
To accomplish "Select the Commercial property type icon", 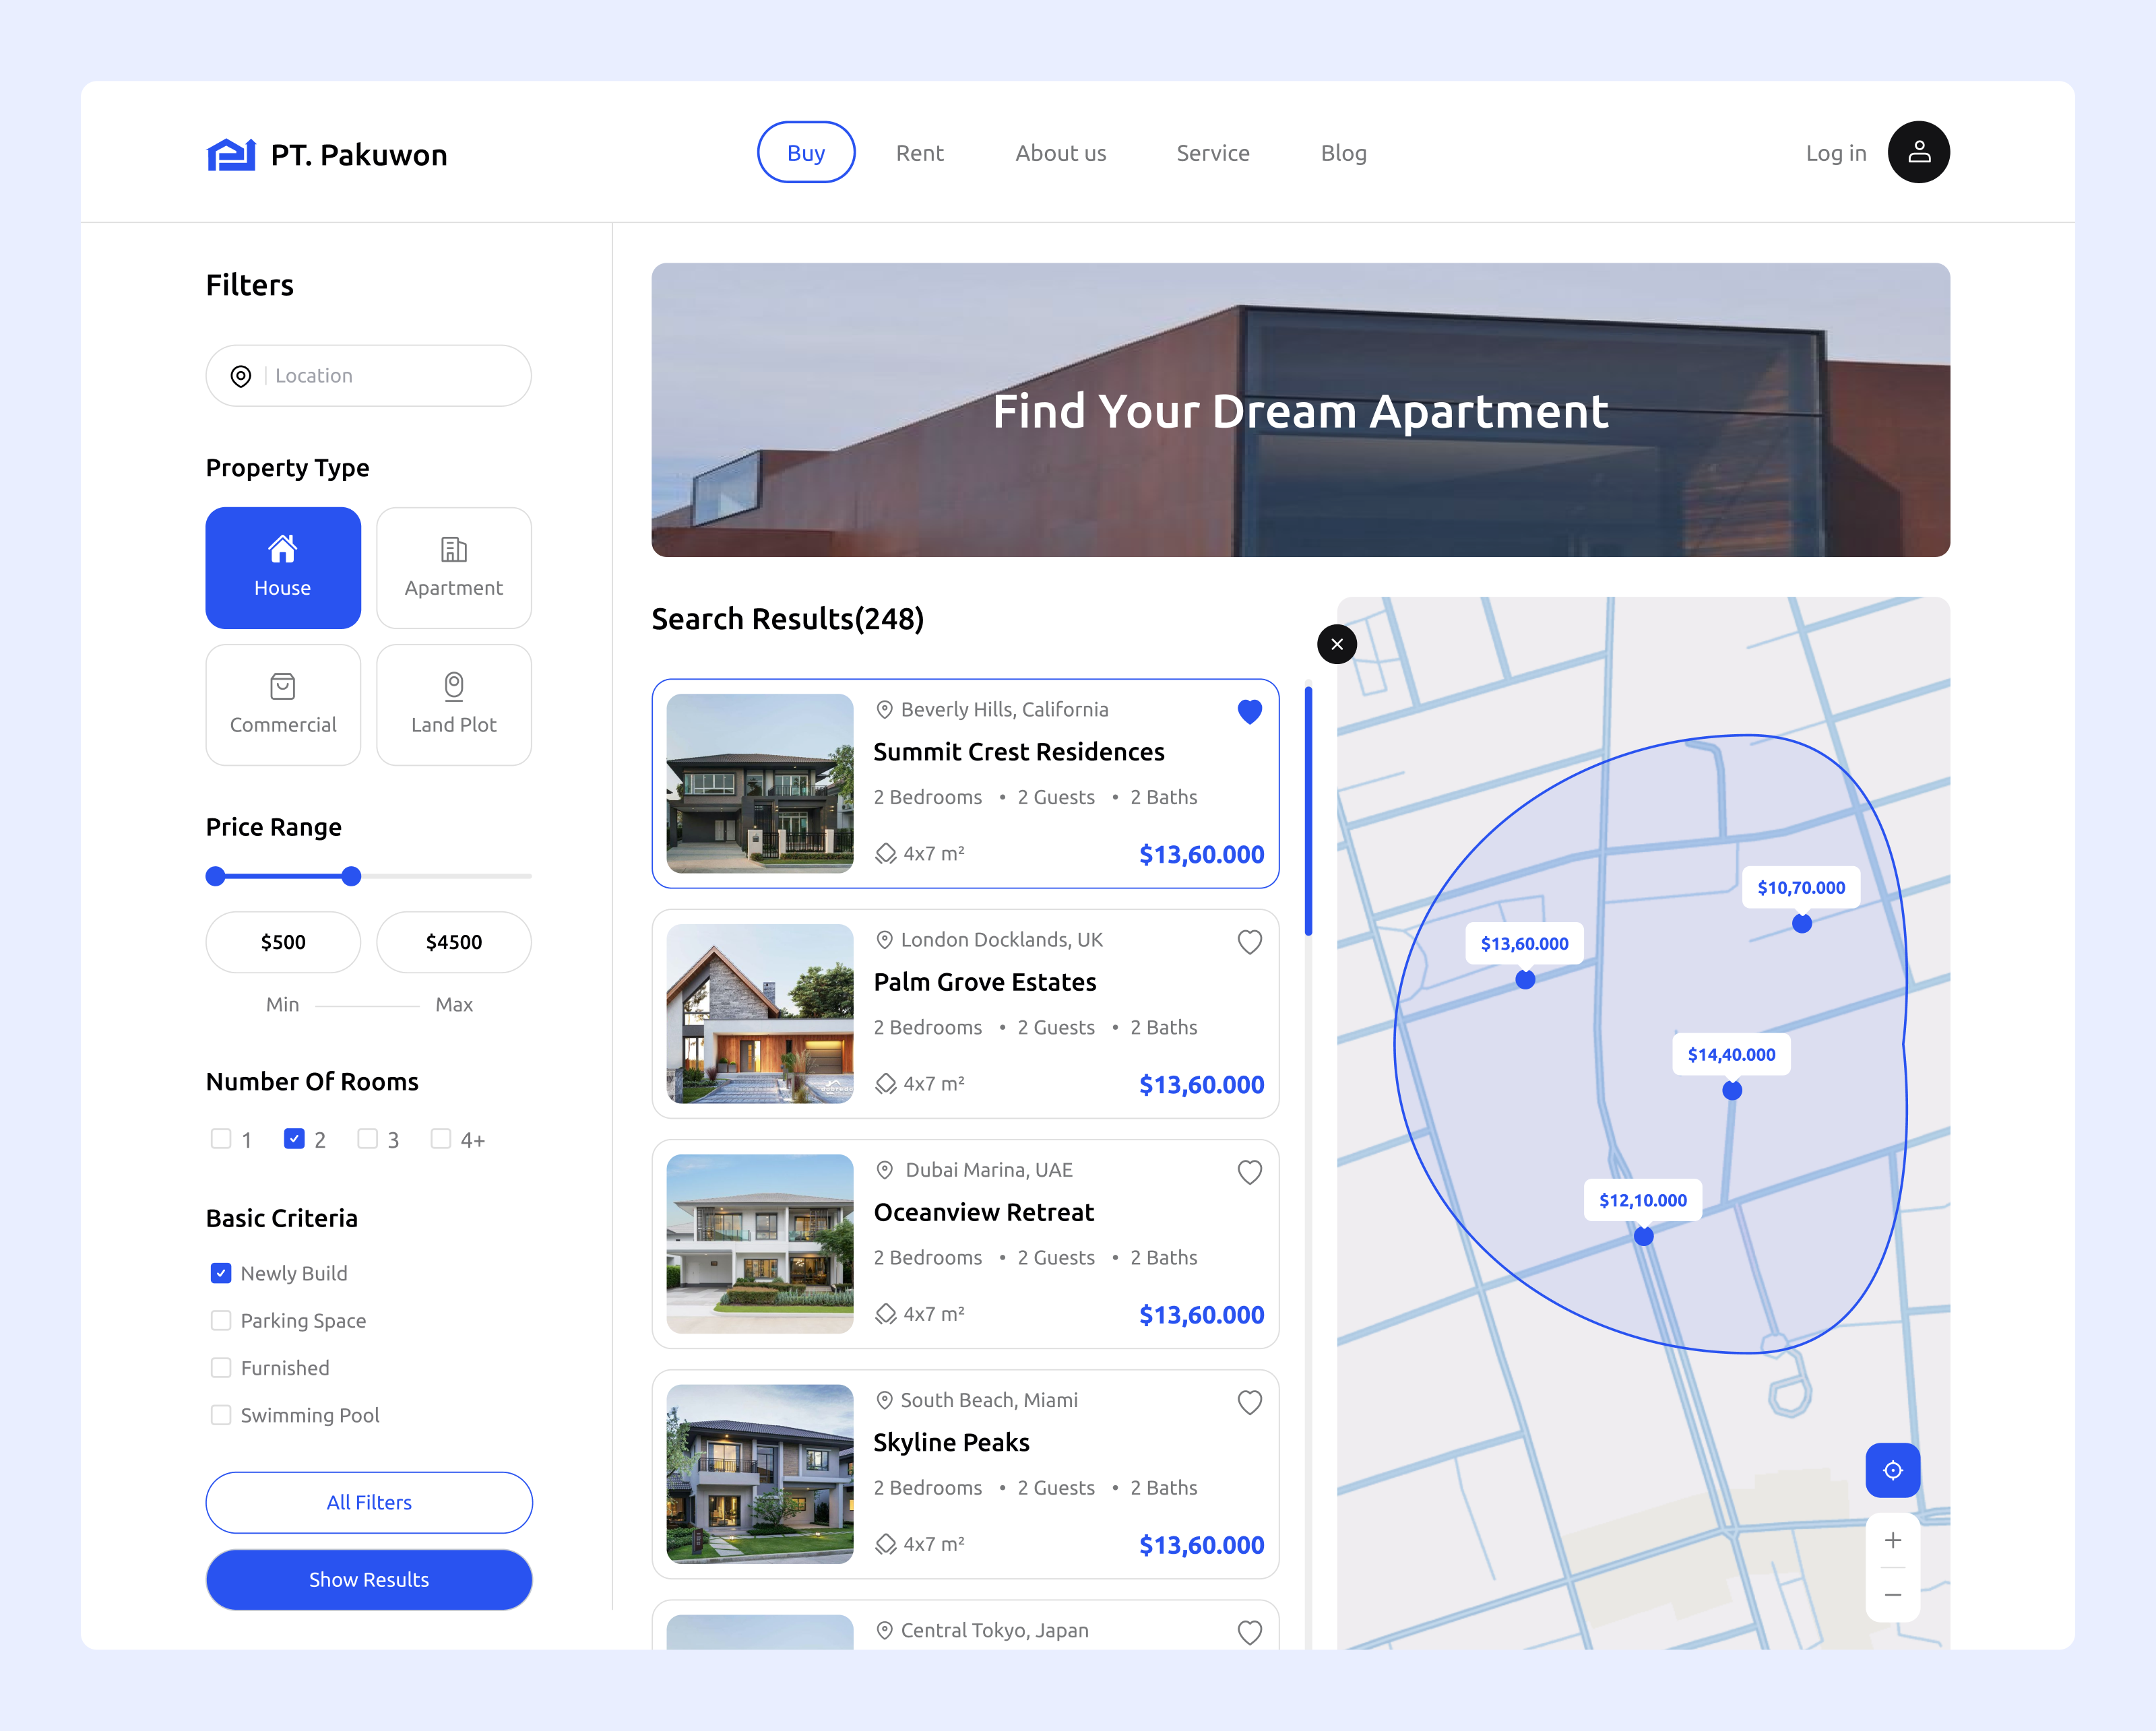I will click(x=283, y=686).
